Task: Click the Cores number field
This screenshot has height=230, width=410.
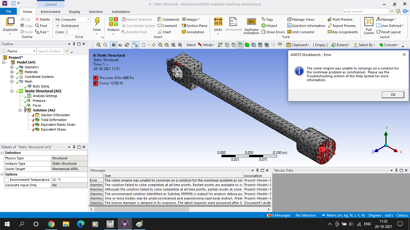Action: (x=72, y=32)
